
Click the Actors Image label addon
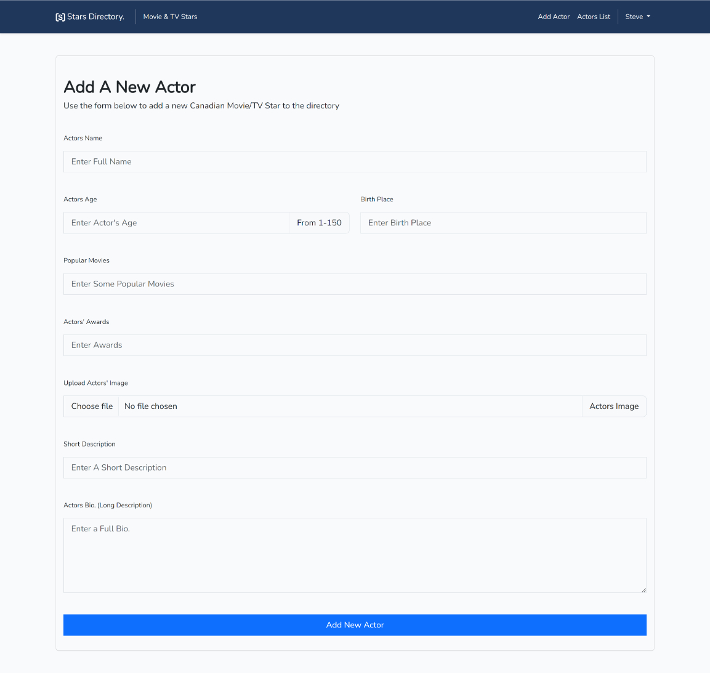pos(614,406)
